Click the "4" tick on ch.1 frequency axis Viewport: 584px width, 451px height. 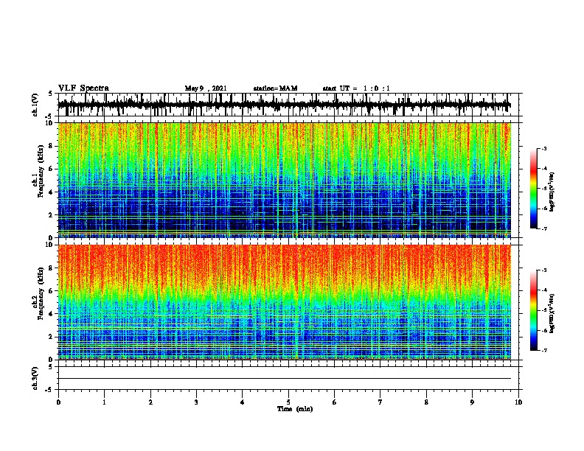click(x=52, y=192)
